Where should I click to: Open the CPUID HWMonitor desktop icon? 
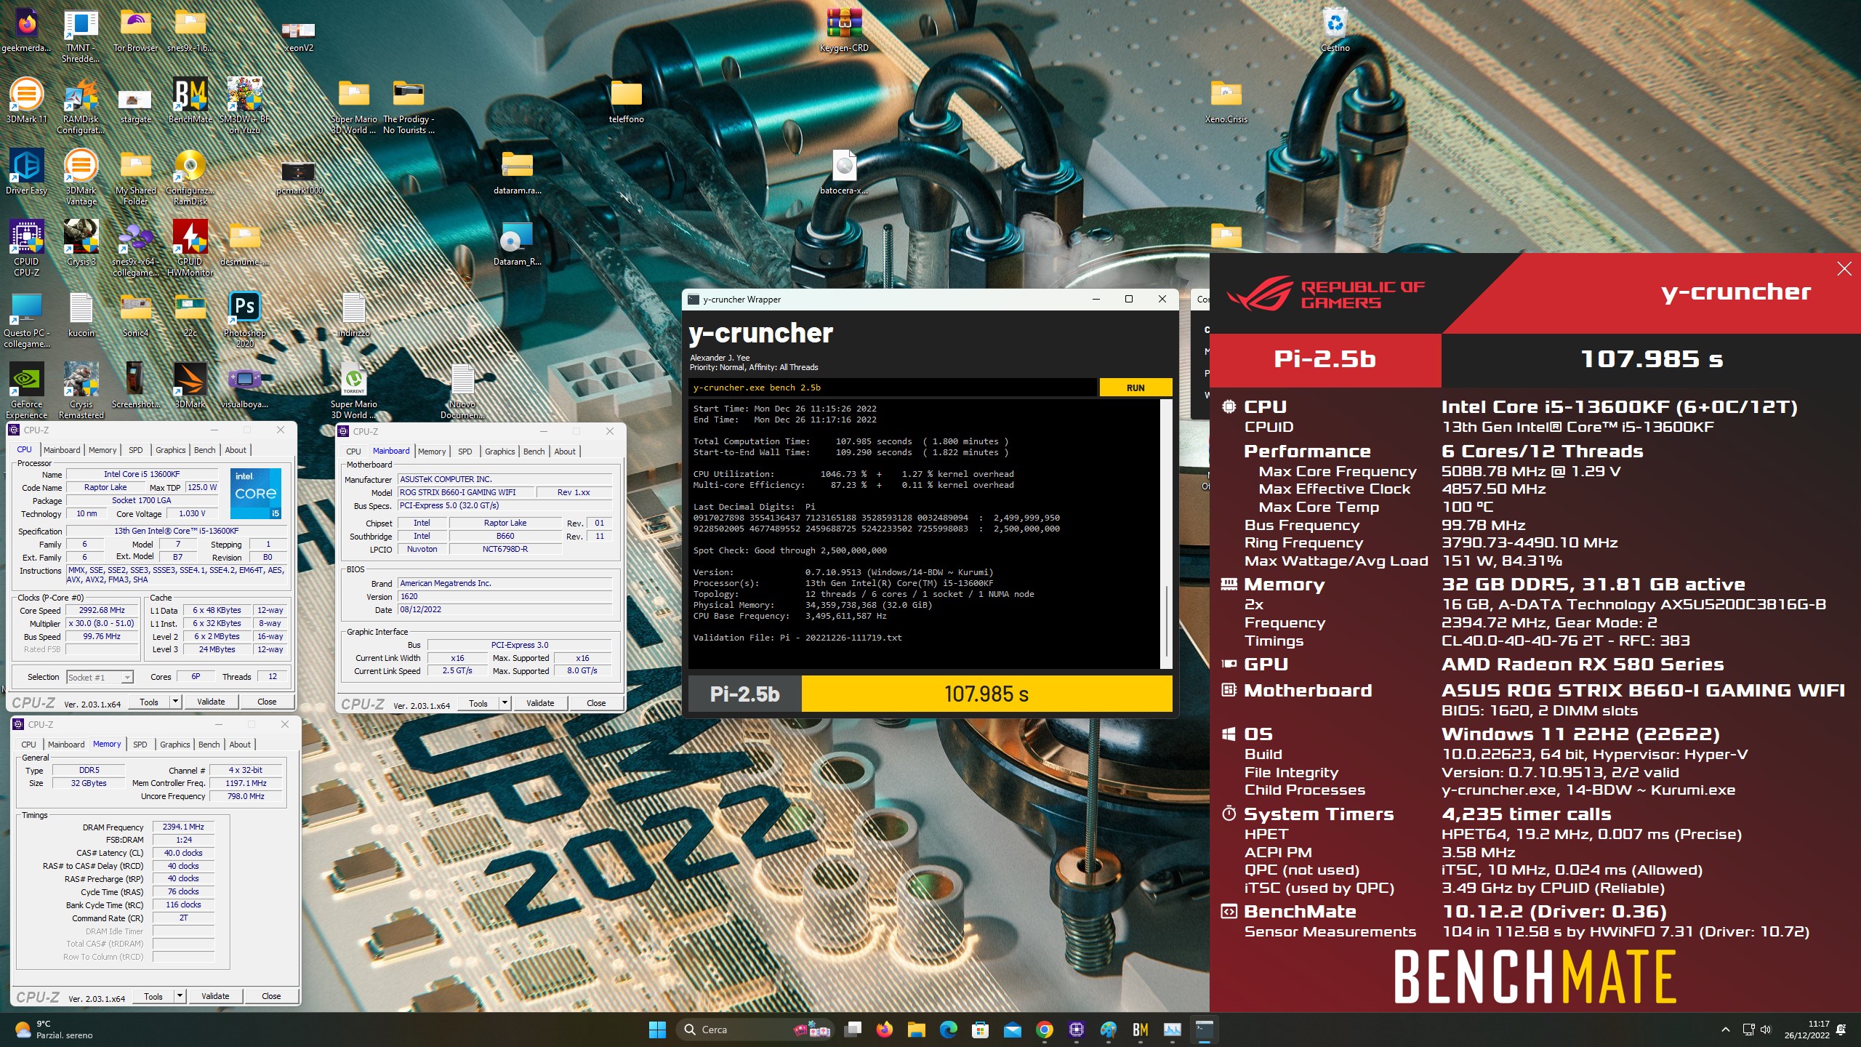click(190, 249)
